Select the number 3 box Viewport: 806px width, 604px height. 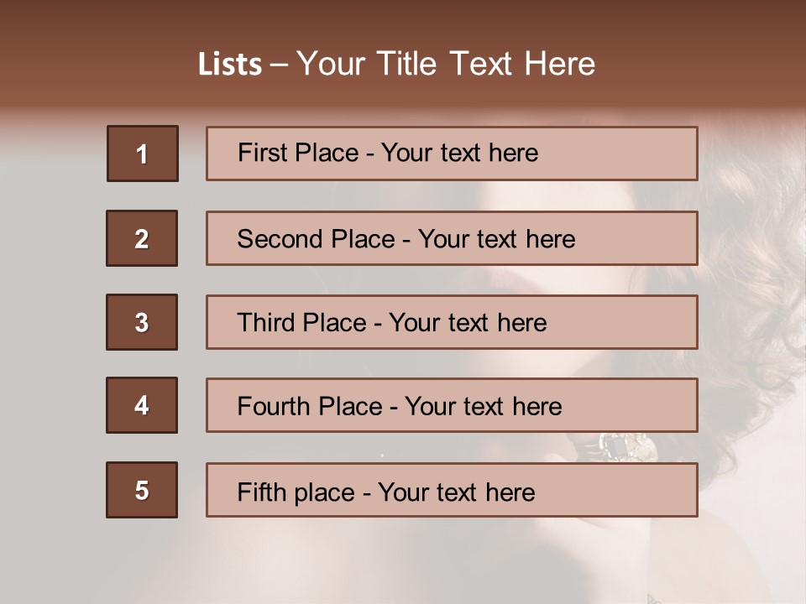(142, 322)
